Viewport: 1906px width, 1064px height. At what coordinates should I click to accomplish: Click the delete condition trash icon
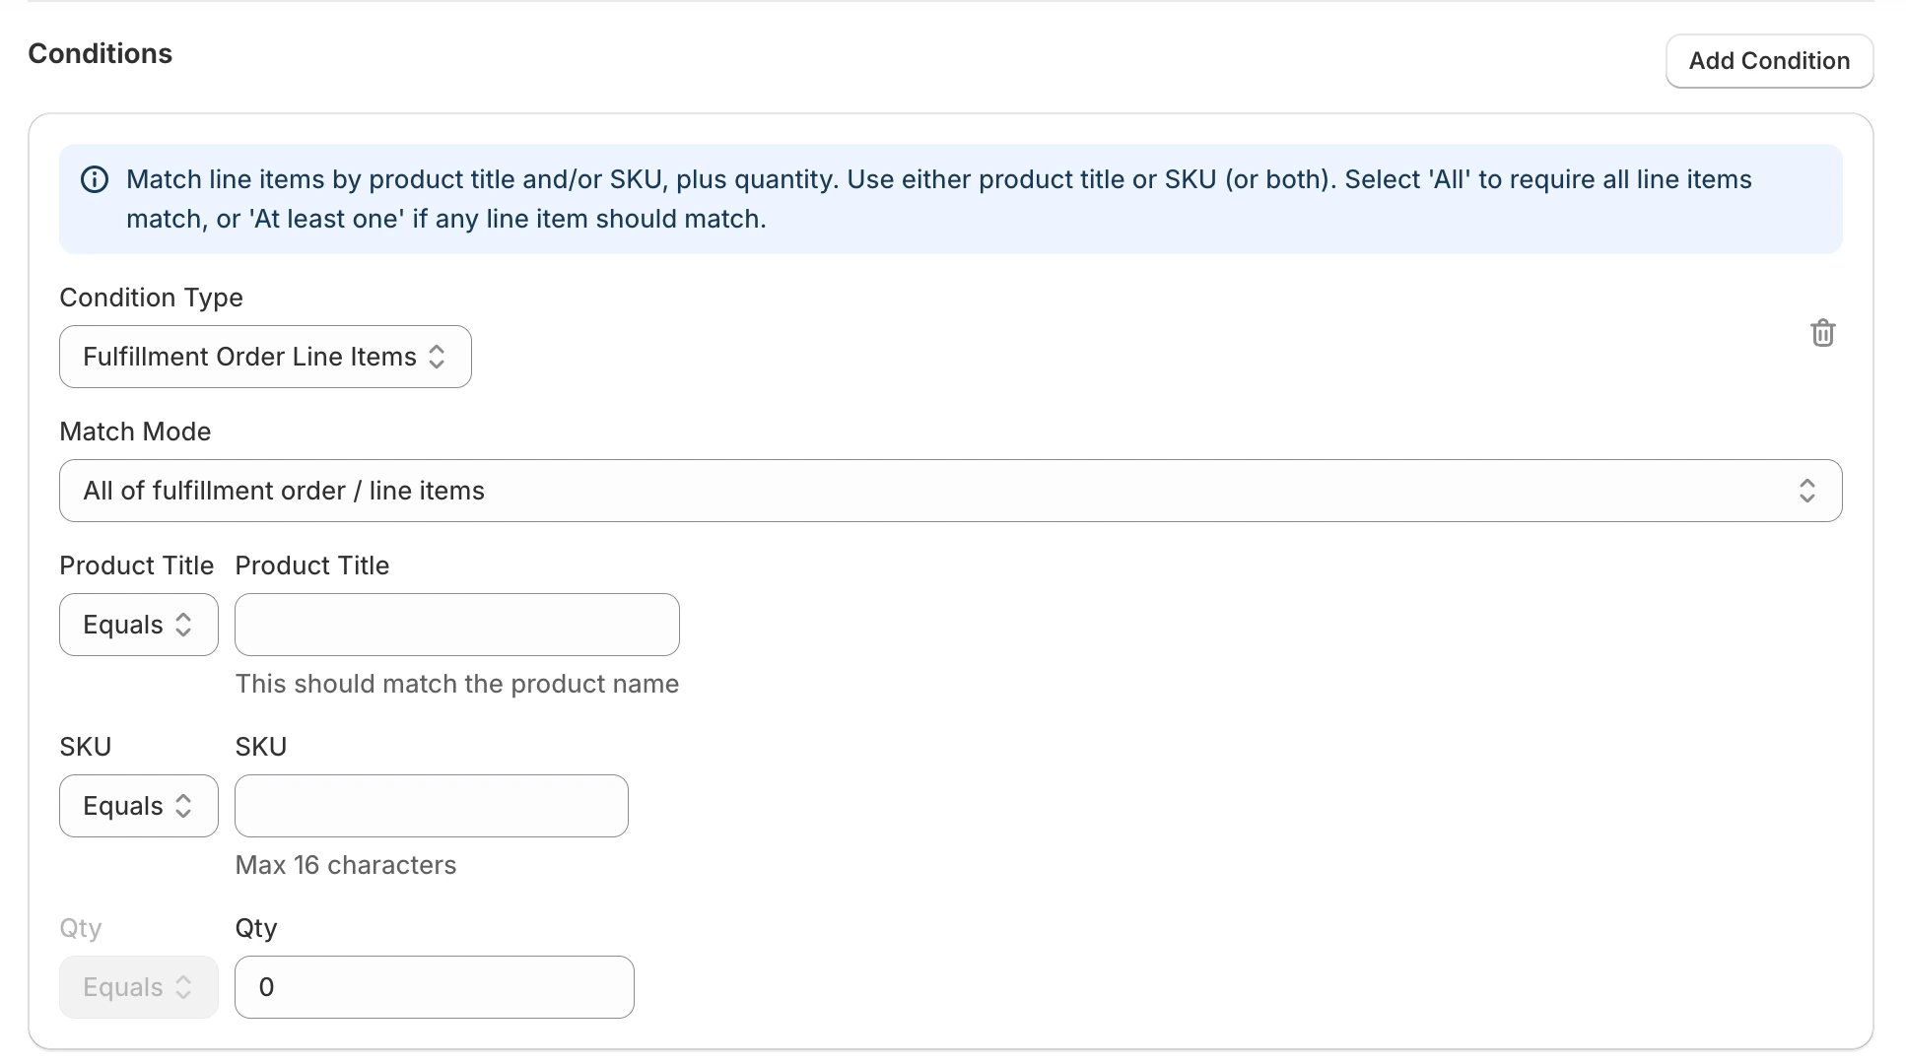tap(1822, 333)
